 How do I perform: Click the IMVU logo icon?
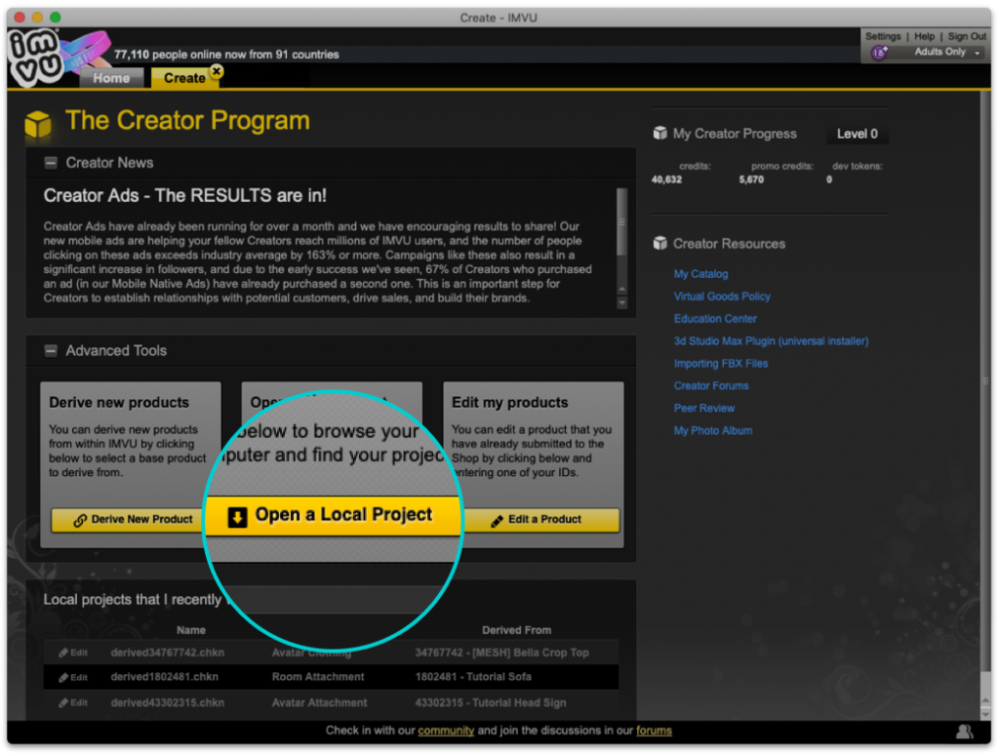pos(36,59)
